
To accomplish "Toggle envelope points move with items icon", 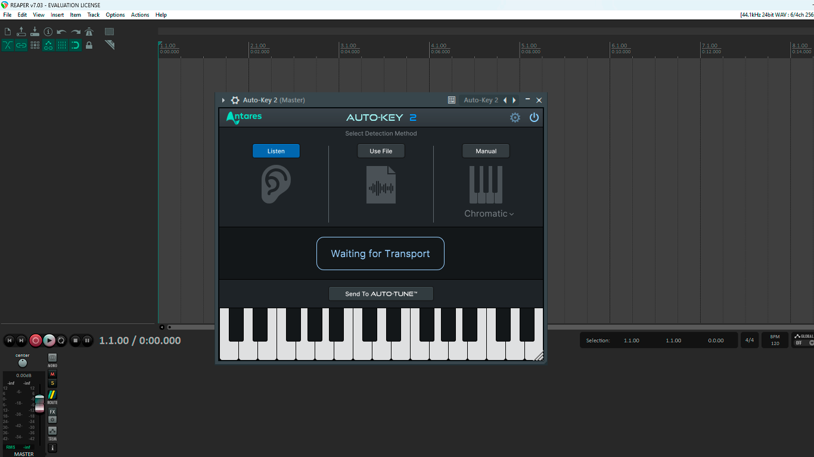I will pyautogui.click(x=48, y=45).
